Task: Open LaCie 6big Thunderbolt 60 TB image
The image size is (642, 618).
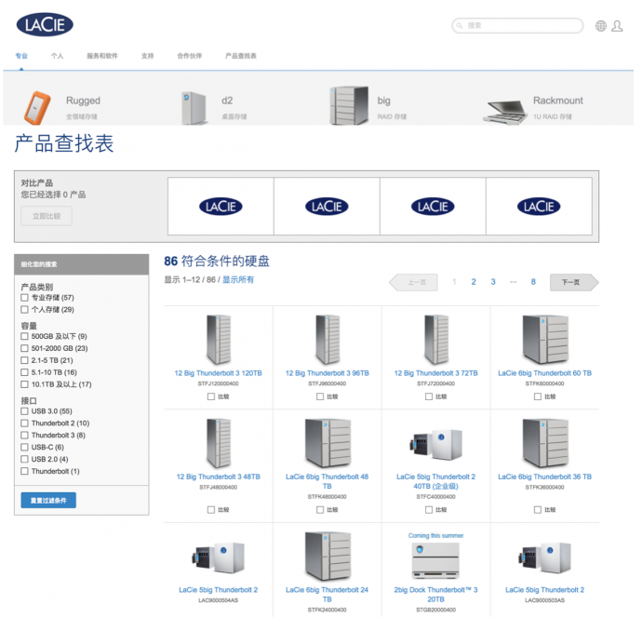Action: coord(545,340)
